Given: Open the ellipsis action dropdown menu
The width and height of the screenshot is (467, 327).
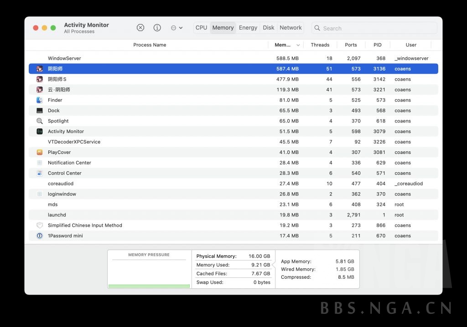Looking at the screenshot, I should click(176, 28).
